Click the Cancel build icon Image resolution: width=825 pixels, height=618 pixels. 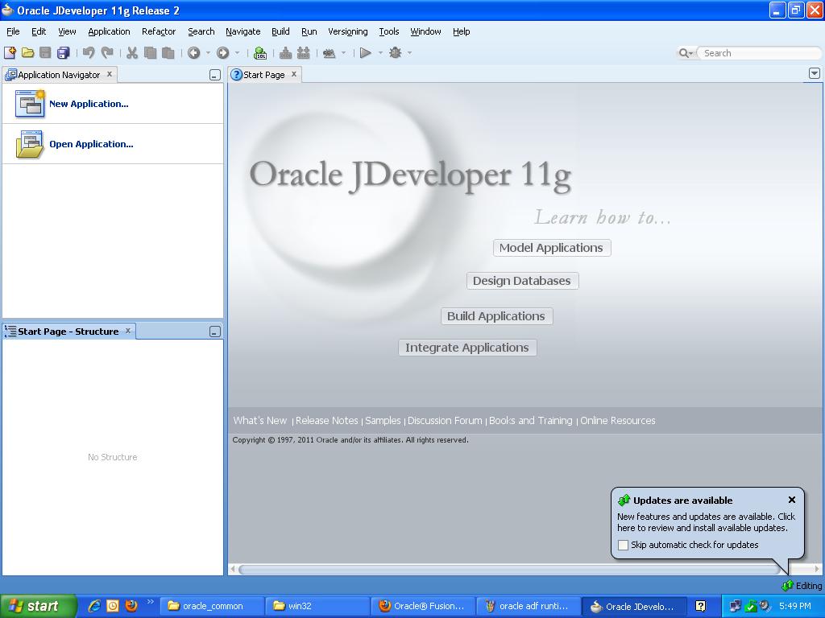click(x=329, y=52)
